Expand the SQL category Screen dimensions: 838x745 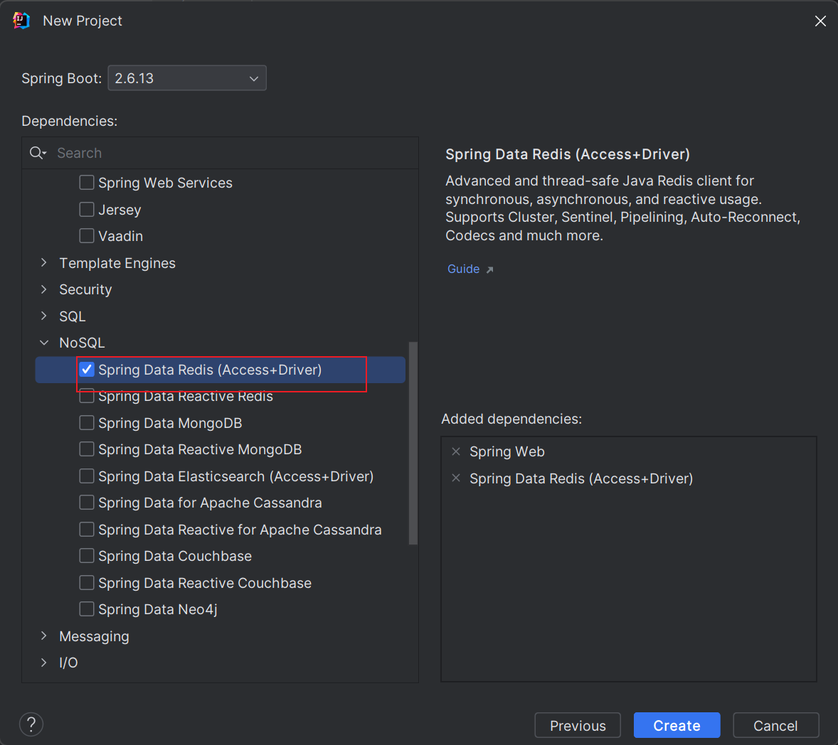tap(44, 316)
